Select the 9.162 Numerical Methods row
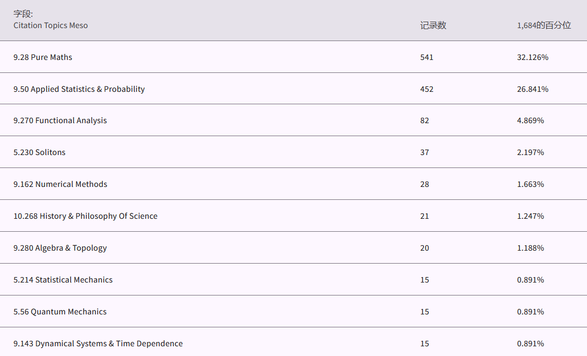This screenshot has height=356, width=587. pyautogui.click(x=60, y=184)
